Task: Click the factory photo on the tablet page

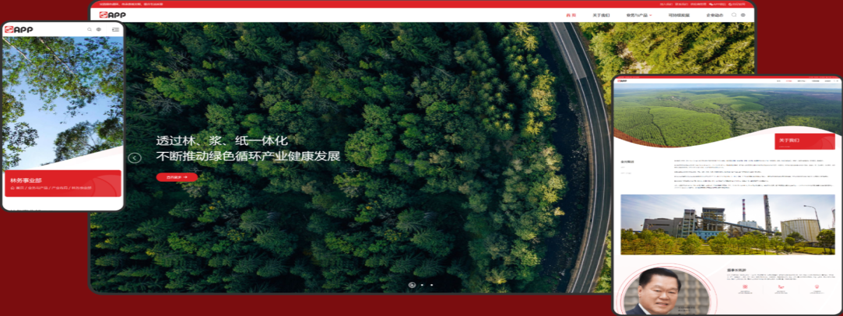Action: (728, 224)
